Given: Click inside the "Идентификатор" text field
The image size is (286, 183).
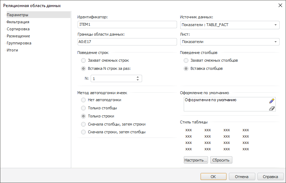Looking at the screenshot, I should (127, 25).
